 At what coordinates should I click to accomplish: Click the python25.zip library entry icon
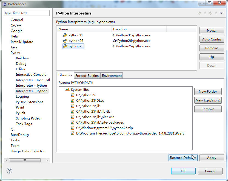(x=72, y=128)
